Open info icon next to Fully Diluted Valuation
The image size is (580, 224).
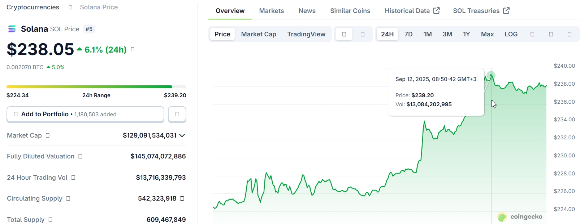[80, 156]
